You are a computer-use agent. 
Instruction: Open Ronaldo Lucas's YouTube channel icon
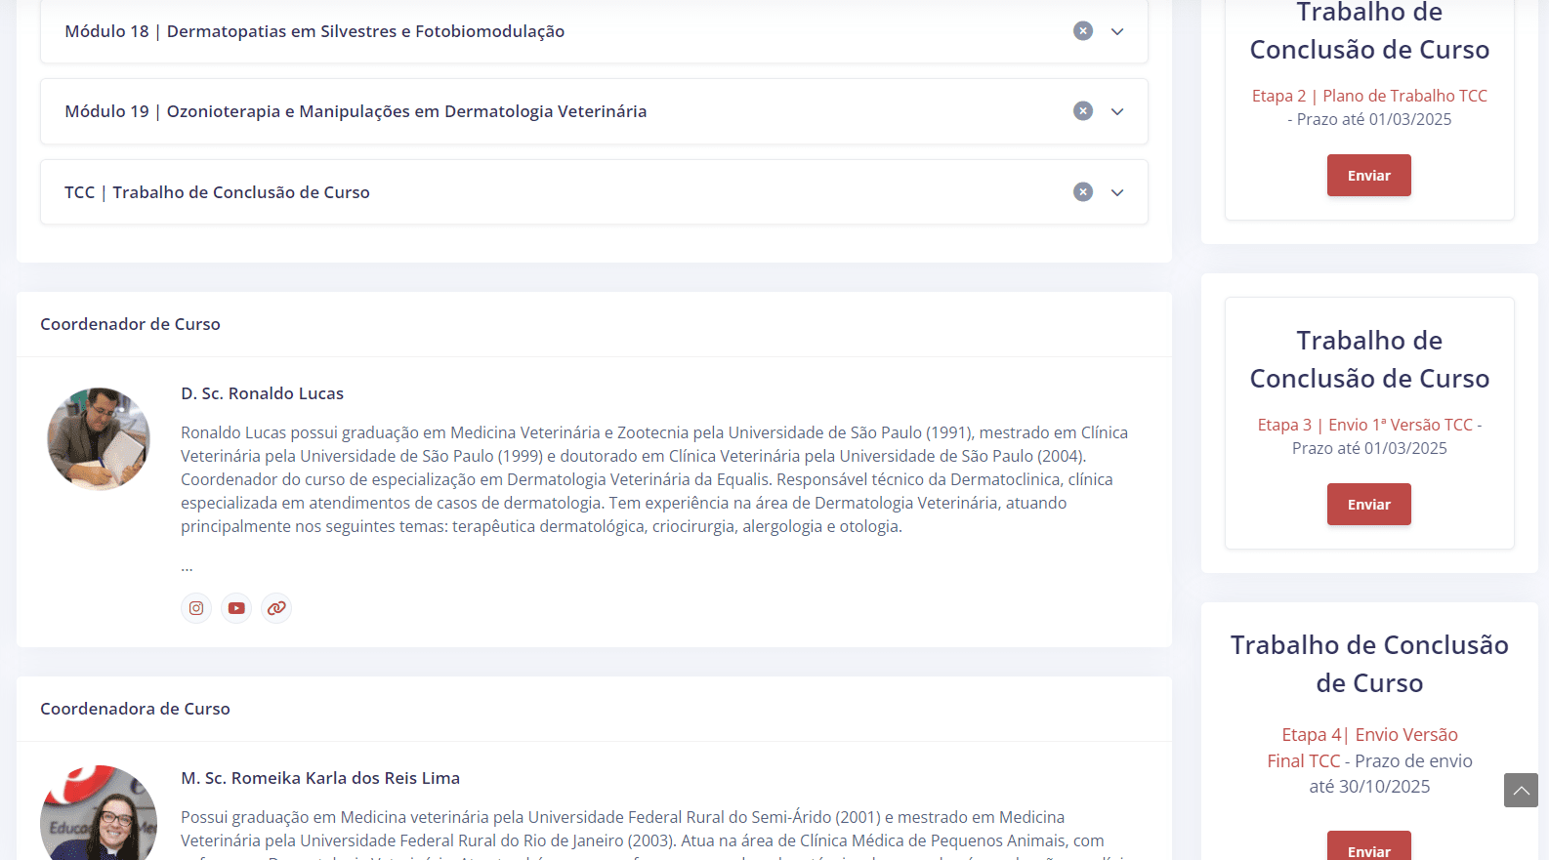pyautogui.click(x=236, y=608)
